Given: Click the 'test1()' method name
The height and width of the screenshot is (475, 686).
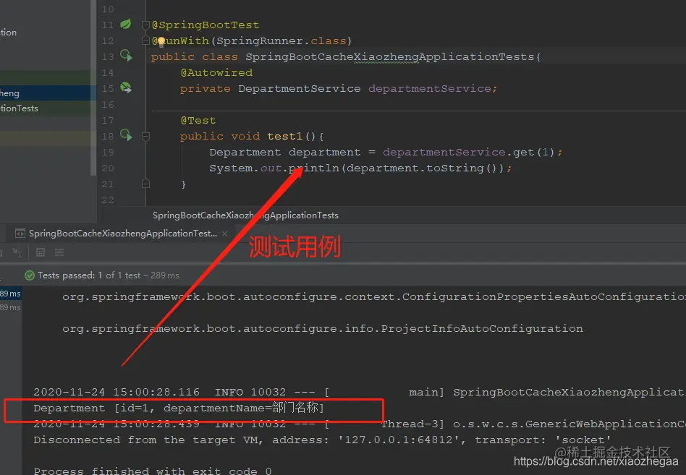Looking at the screenshot, I should tap(291, 137).
